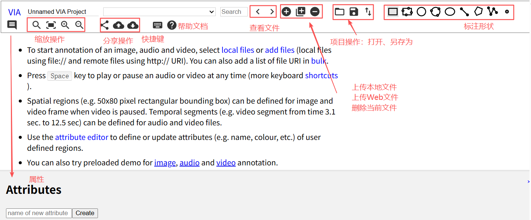Select the circle region shape

pos(421,12)
